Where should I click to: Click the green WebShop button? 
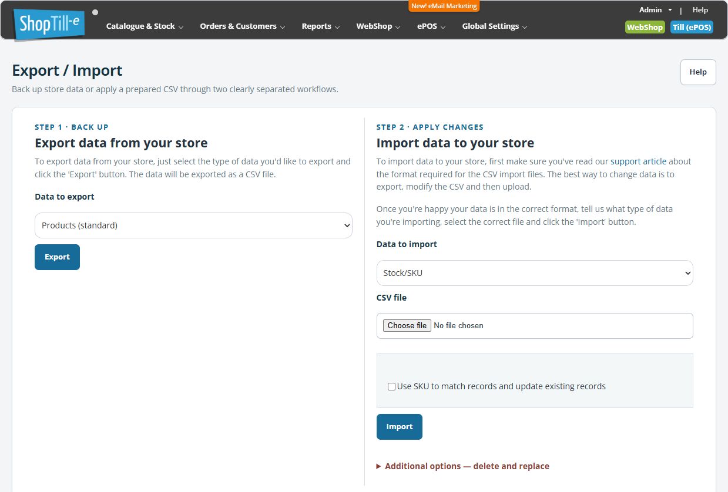(645, 27)
